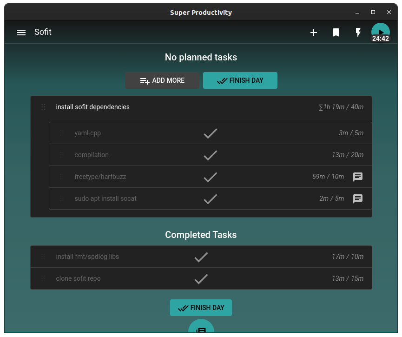The image size is (402, 337).
Task: Click the install fmt/spdlog libs title
Action: click(x=87, y=257)
